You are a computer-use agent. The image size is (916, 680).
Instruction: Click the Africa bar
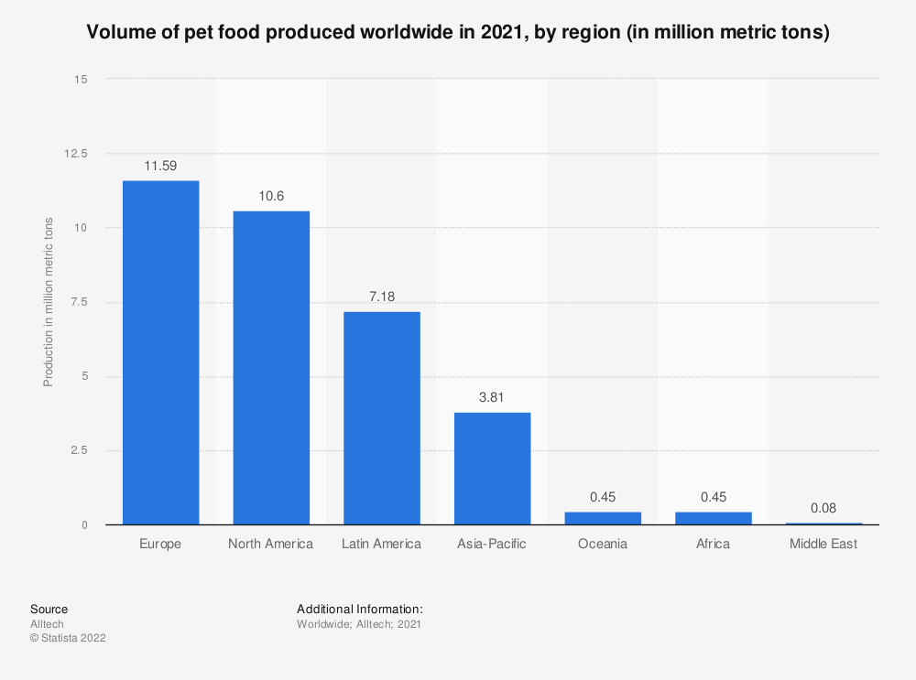(x=713, y=518)
